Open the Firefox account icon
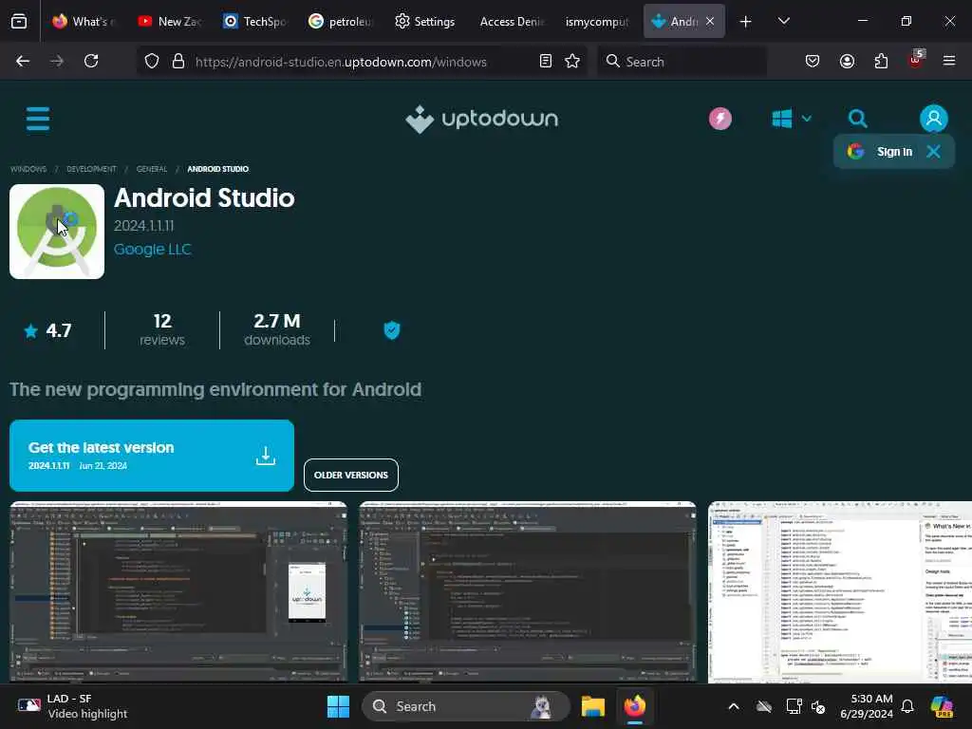 (x=847, y=61)
